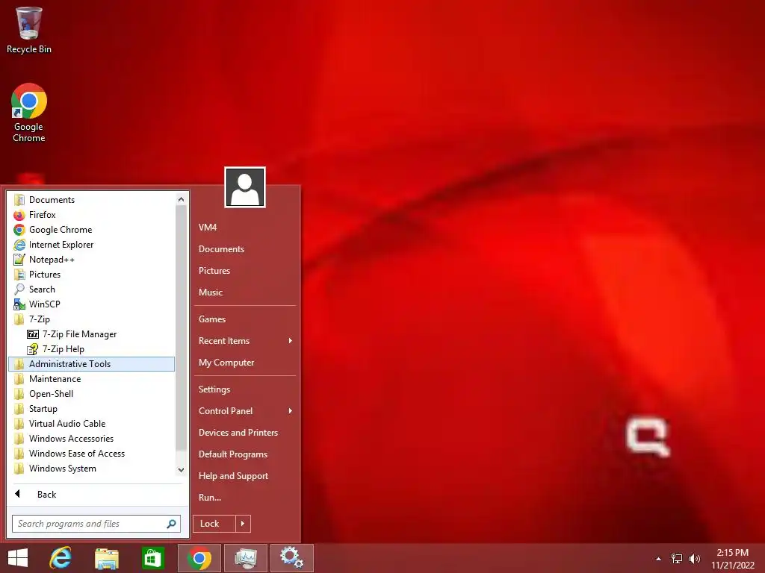
Task: Expand the Startup folder
Action: pos(91,409)
